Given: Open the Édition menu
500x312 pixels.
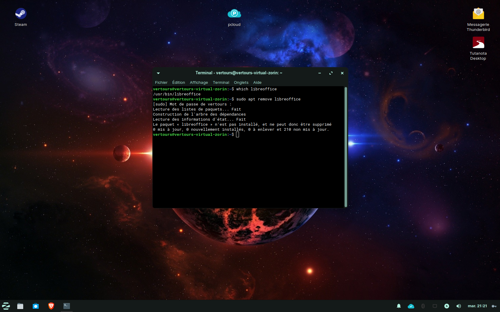Looking at the screenshot, I should tap(179, 83).
